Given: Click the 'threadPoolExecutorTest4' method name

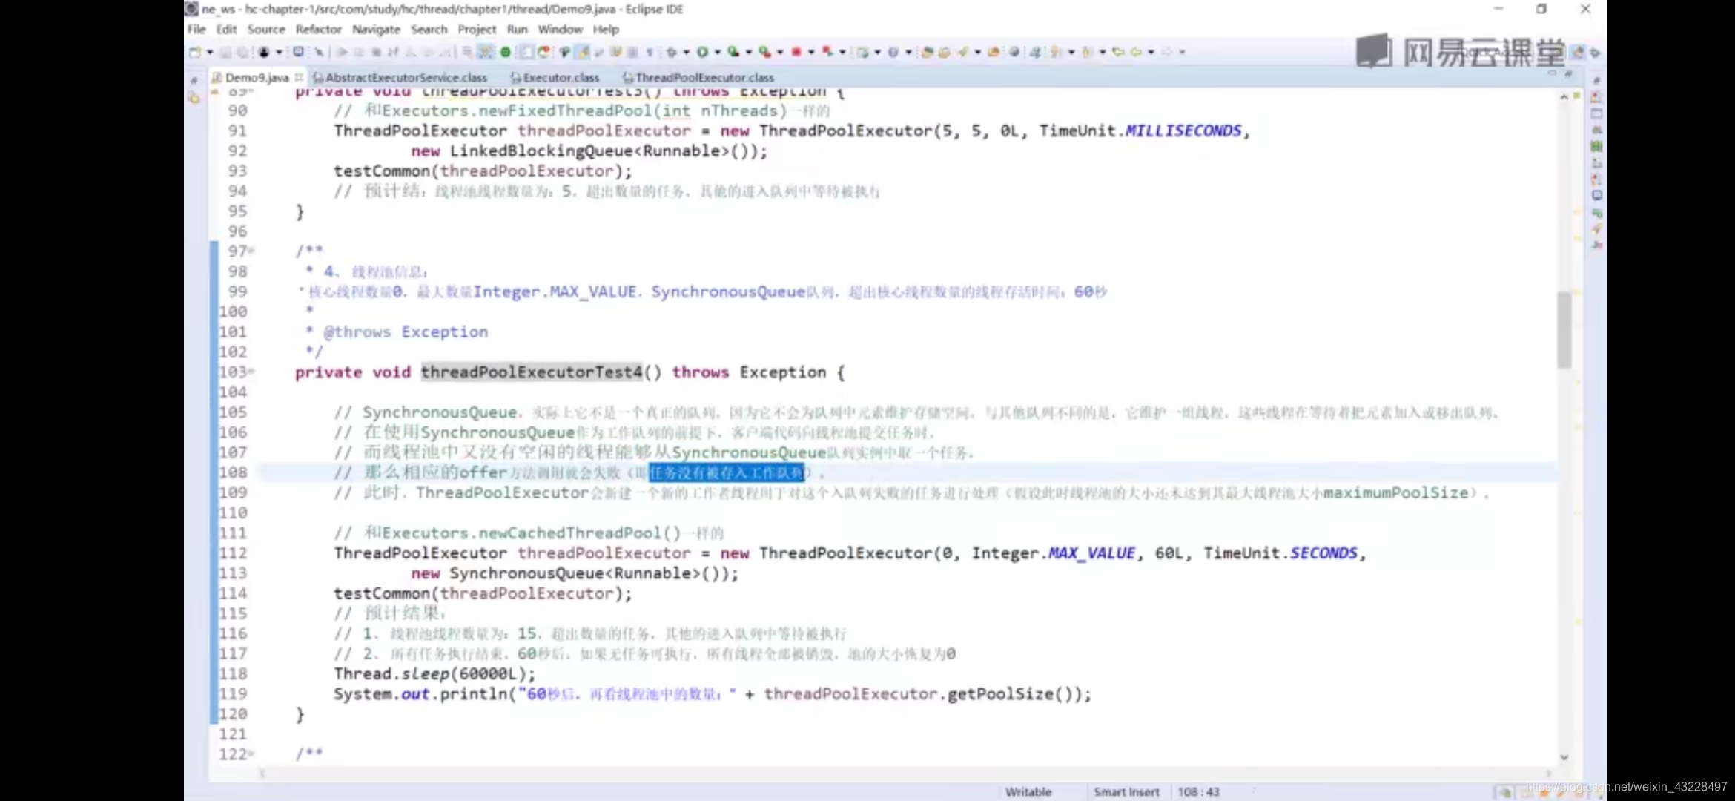Looking at the screenshot, I should [x=532, y=372].
